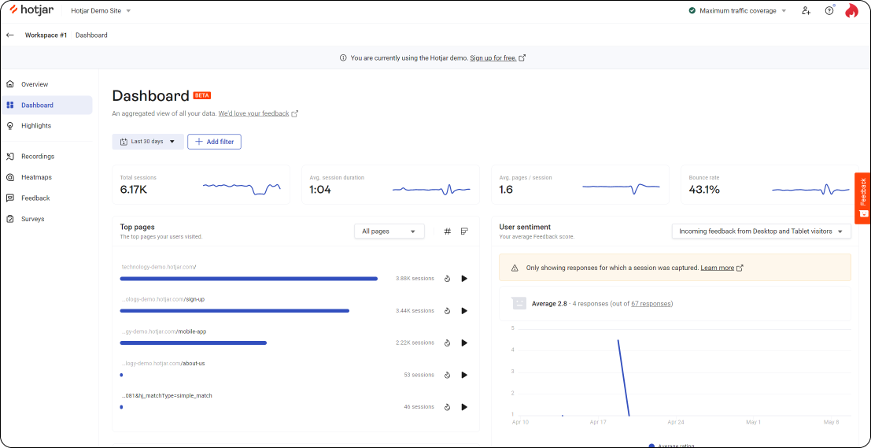The height and width of the screenshot is (448, 871).
Task: Click the Average rating legend dot
Action: (651, 446)
